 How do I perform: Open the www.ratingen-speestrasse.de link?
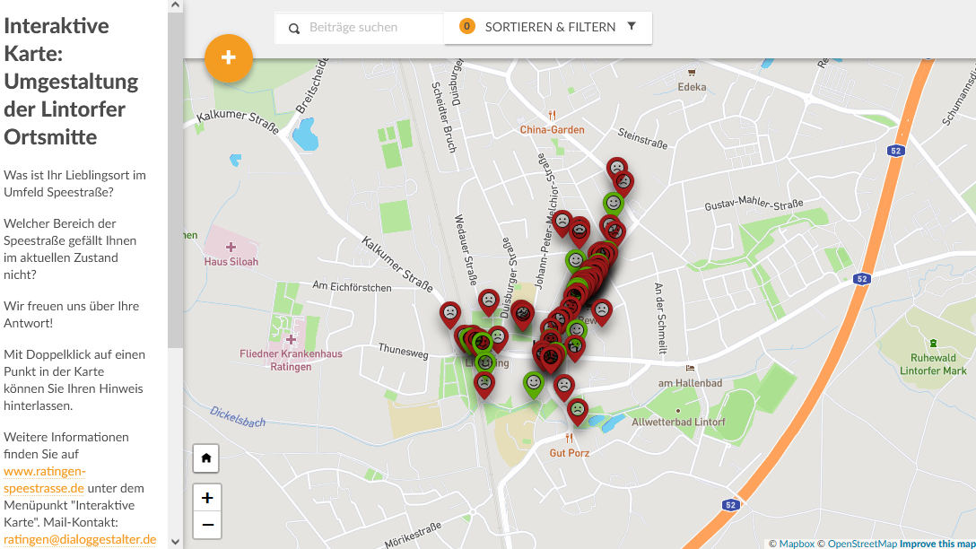(45, 480)
